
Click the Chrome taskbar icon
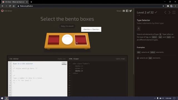click(x=7, y=98)
